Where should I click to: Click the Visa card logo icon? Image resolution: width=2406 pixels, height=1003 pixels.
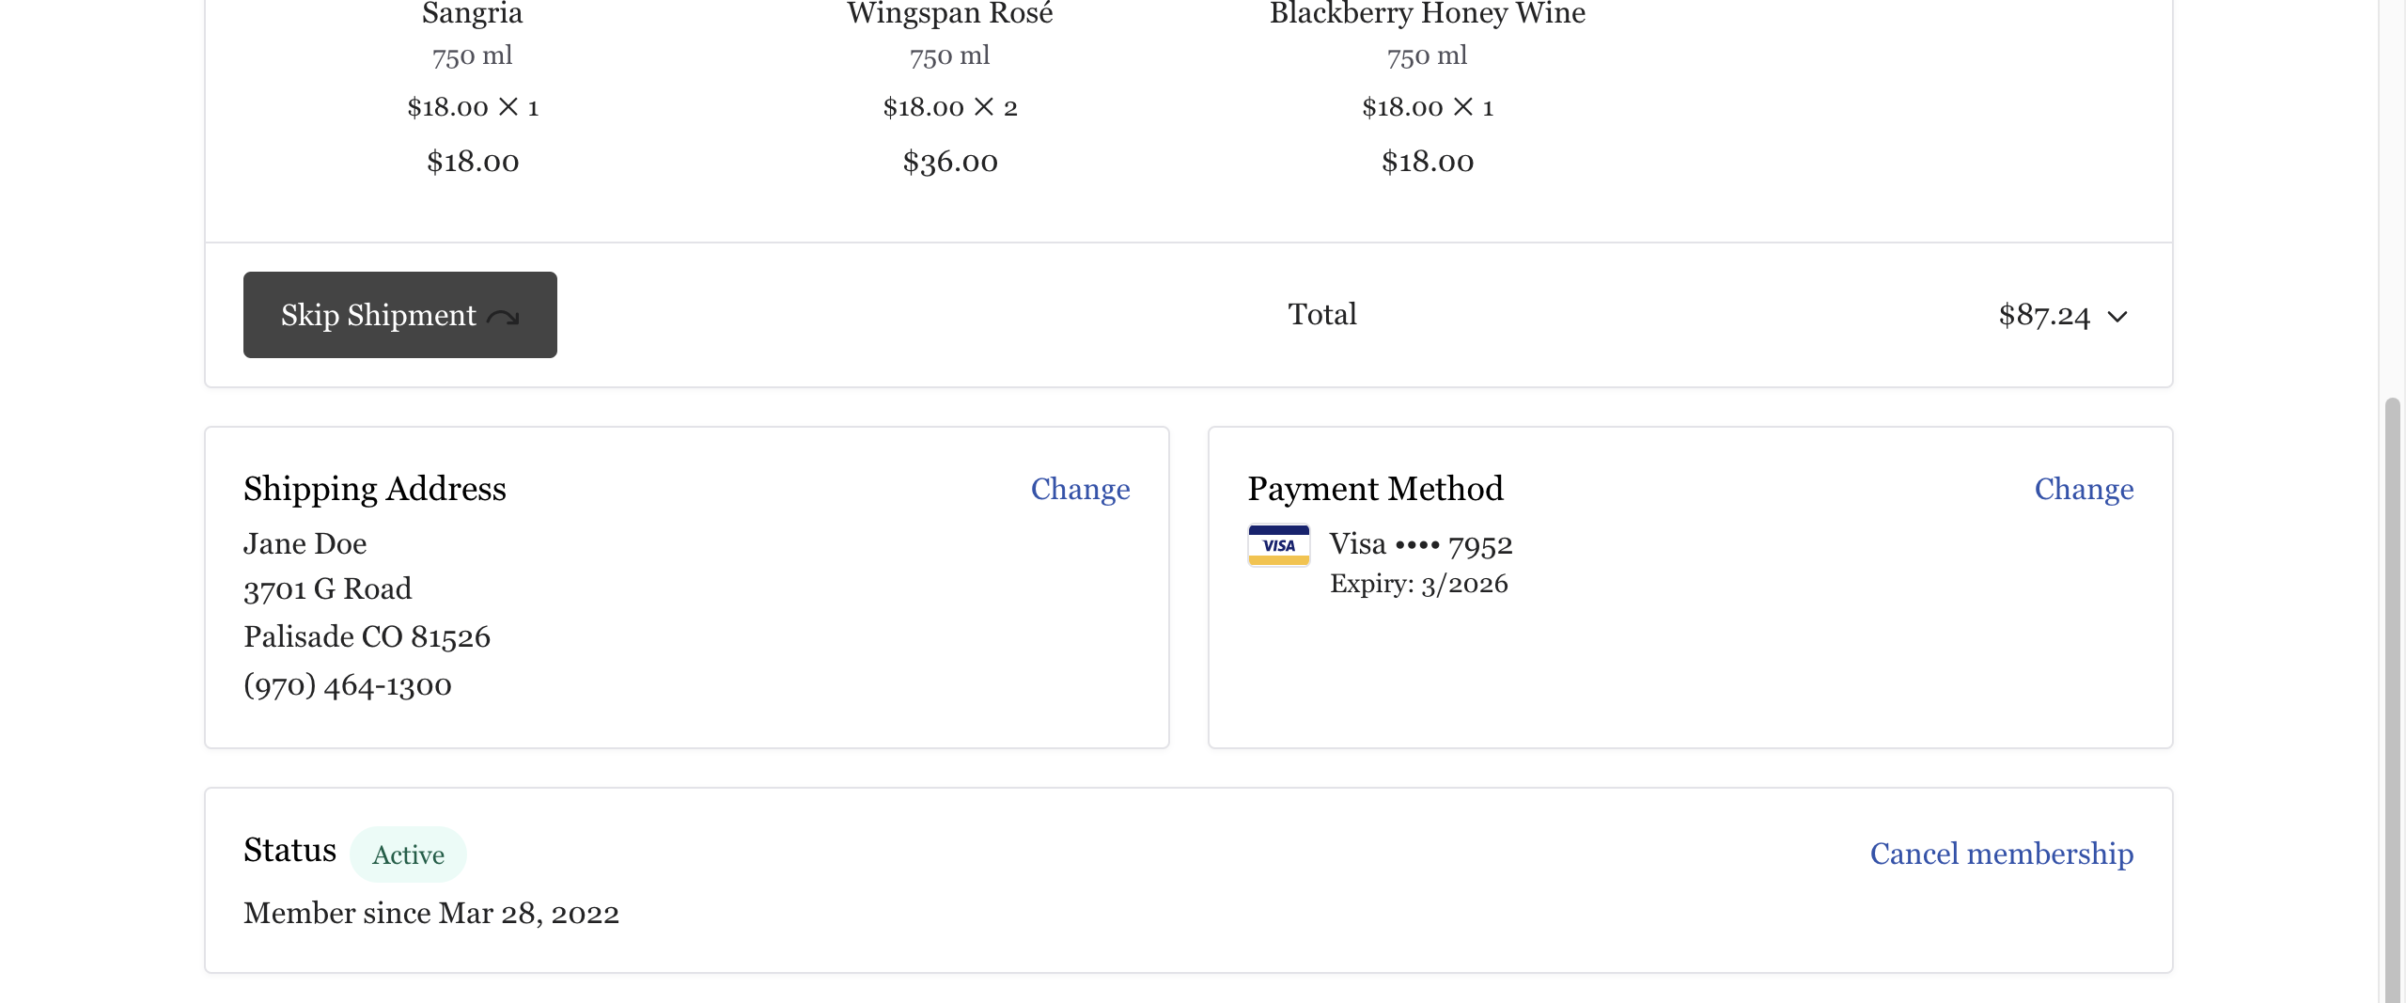[x=1278, y=545]
